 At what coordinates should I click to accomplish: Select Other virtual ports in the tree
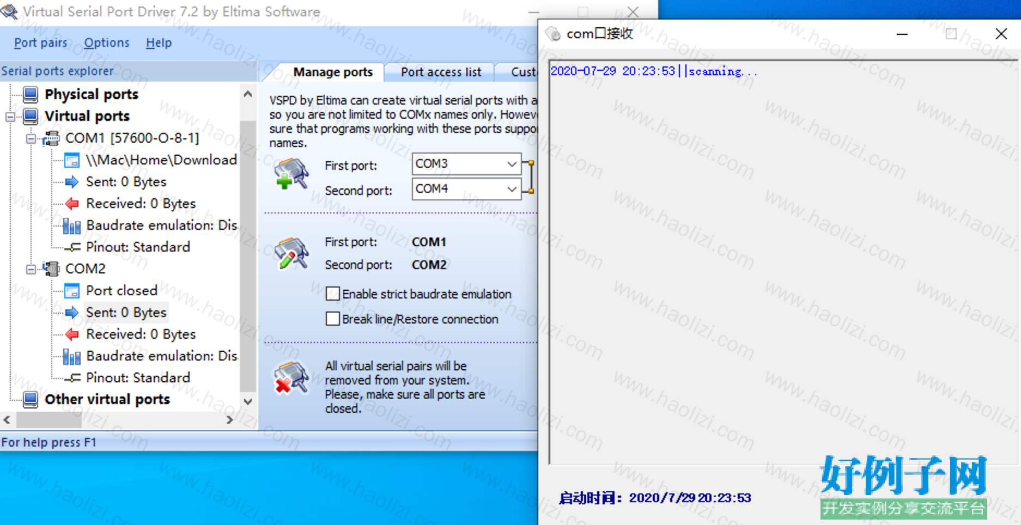(x=107, y=399)
